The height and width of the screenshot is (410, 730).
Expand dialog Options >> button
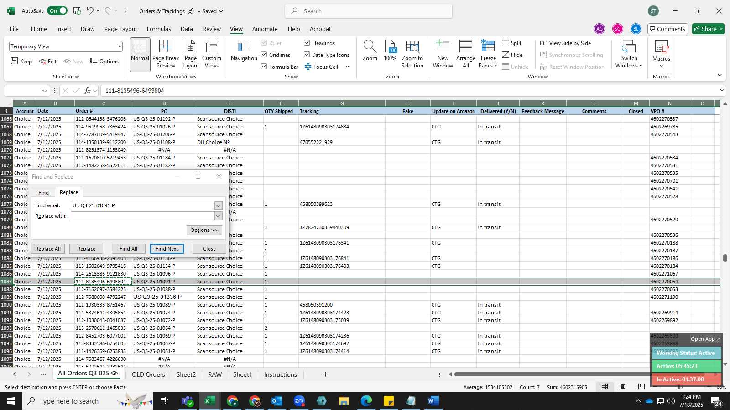204,230
